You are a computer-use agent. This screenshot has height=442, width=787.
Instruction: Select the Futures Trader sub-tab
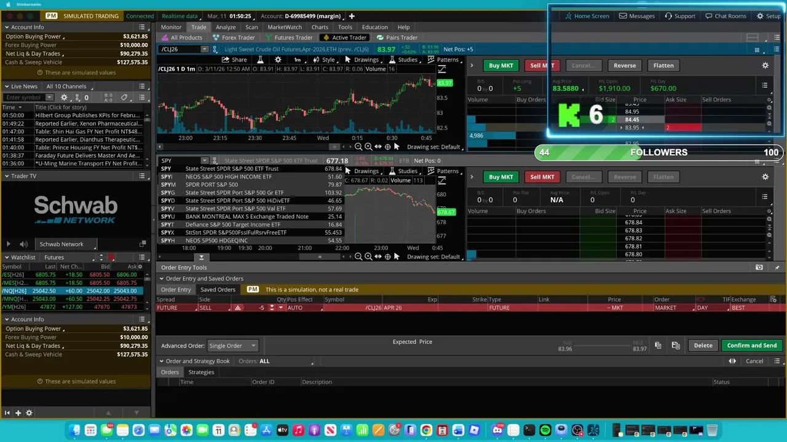coord(289,37)
